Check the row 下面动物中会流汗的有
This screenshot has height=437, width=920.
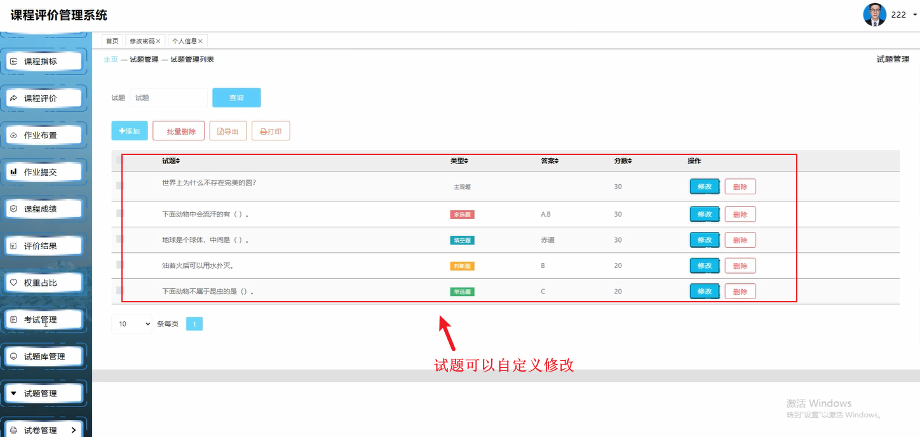click(x=120, y=213)
